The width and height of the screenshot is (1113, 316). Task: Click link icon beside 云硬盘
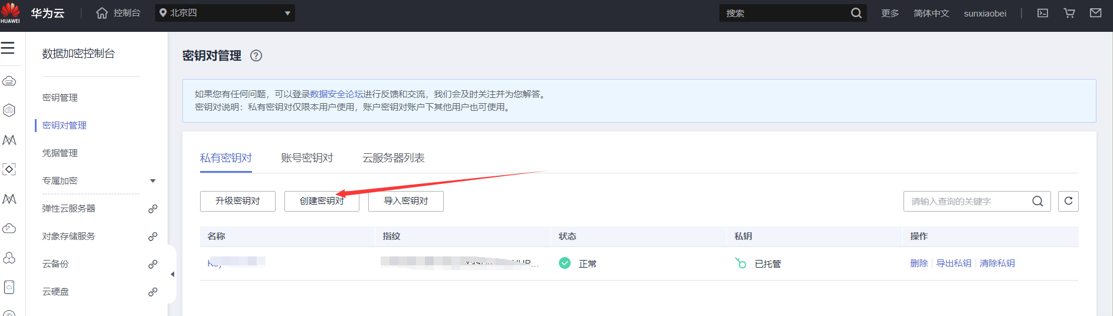tap(153, 292)
